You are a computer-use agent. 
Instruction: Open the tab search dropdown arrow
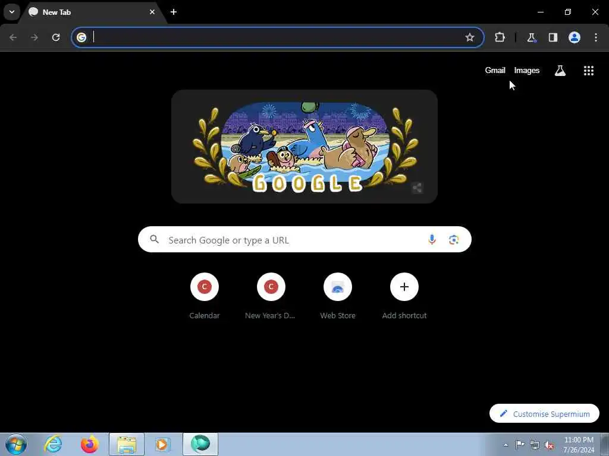[x=12, y=12]
